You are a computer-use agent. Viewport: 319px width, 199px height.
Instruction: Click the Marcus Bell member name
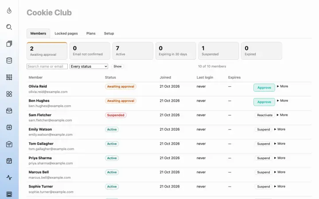(x=39, y=172)
